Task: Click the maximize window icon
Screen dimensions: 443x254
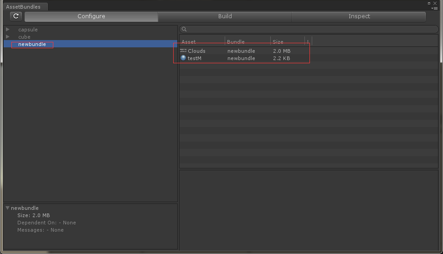Action: [x=429, y=3]
